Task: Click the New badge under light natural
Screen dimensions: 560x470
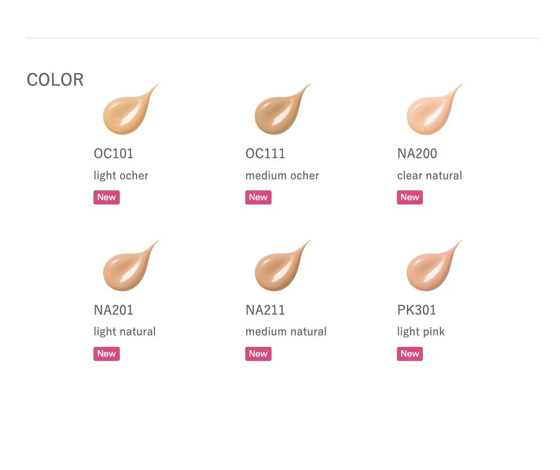Action: click(107, 354)
